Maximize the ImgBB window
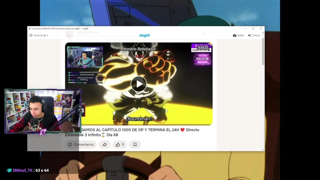 (x=253, y=28)
